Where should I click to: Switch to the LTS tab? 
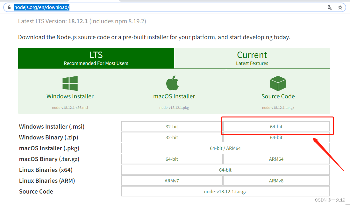tap(96, 58)
